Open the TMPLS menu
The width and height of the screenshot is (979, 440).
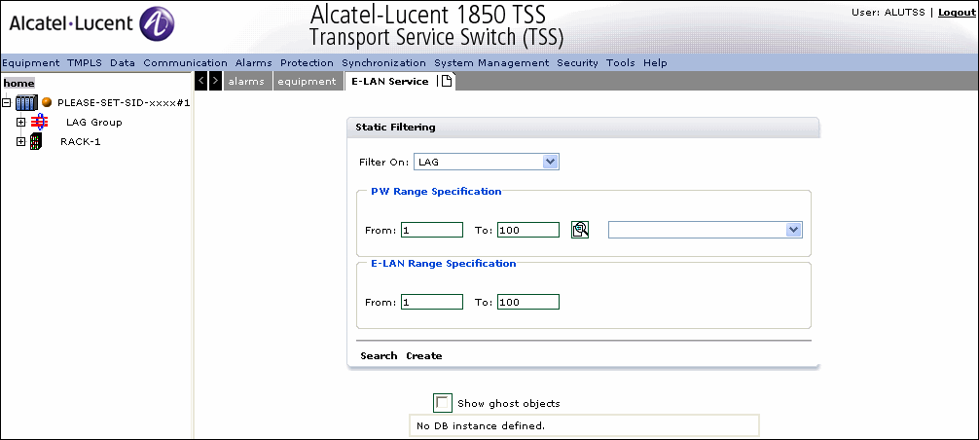click(x=85, y=63)
